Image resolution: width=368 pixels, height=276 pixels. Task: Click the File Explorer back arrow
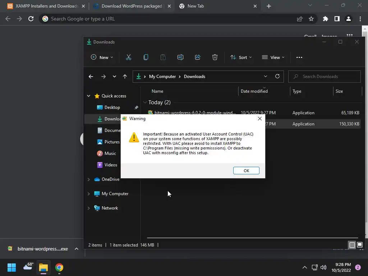91,77
